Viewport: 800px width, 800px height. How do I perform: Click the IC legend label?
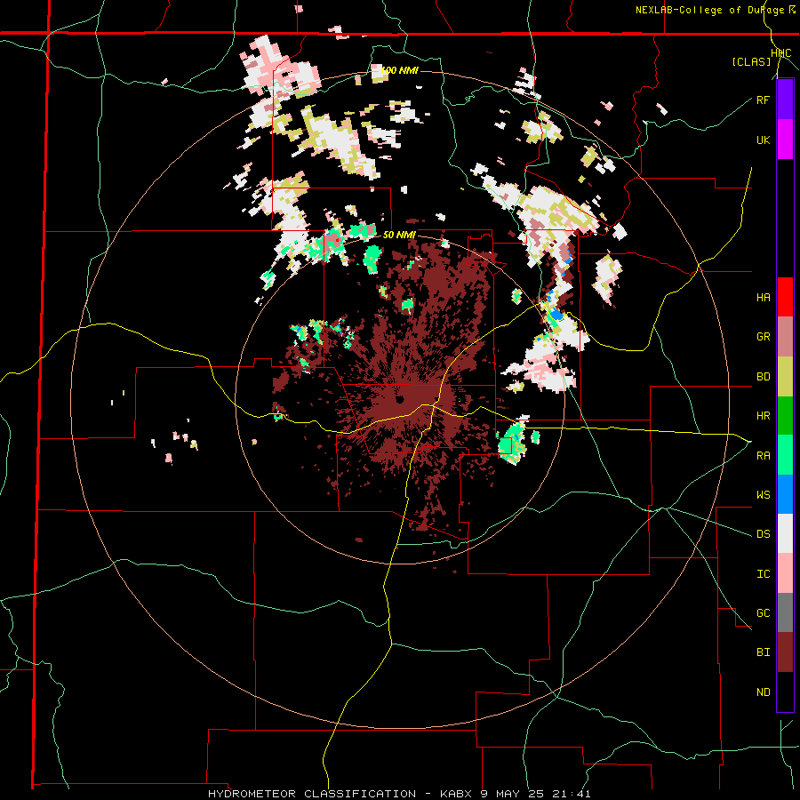pos(763,574)
